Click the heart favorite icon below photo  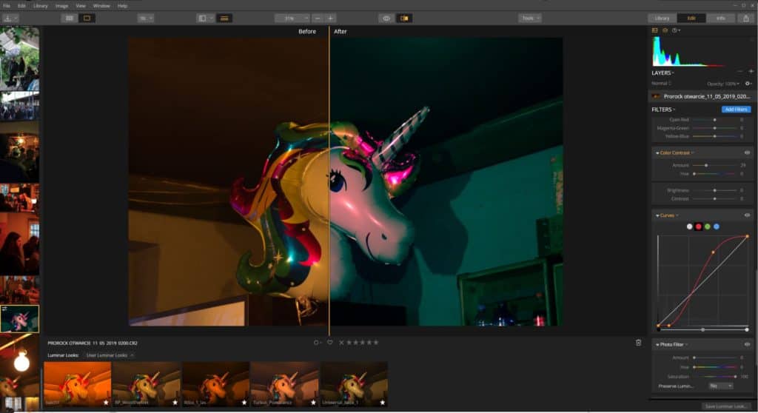click(x=330, y=343)
